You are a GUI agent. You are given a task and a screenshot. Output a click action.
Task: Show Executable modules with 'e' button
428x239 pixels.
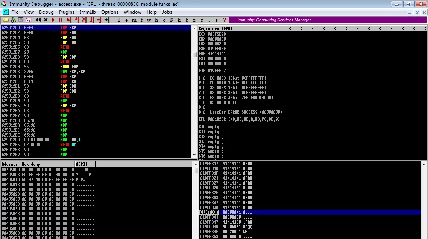(x=126, y=20)
